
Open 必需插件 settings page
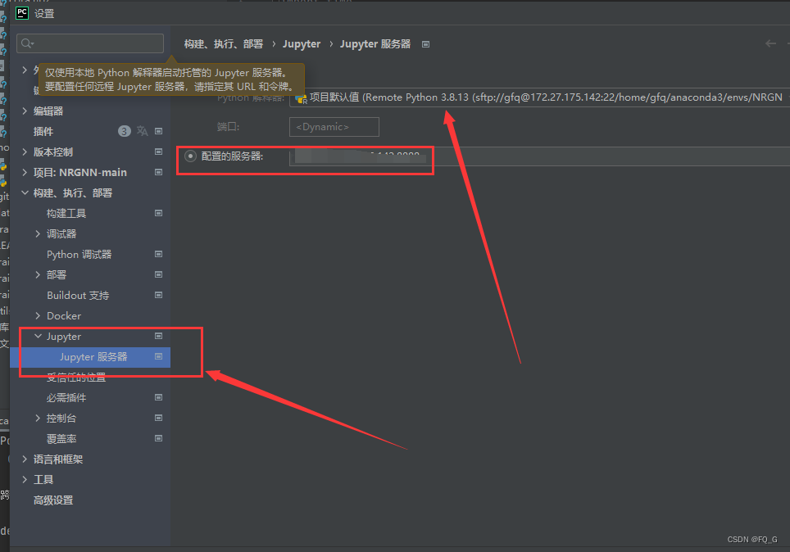pos(66,398)
